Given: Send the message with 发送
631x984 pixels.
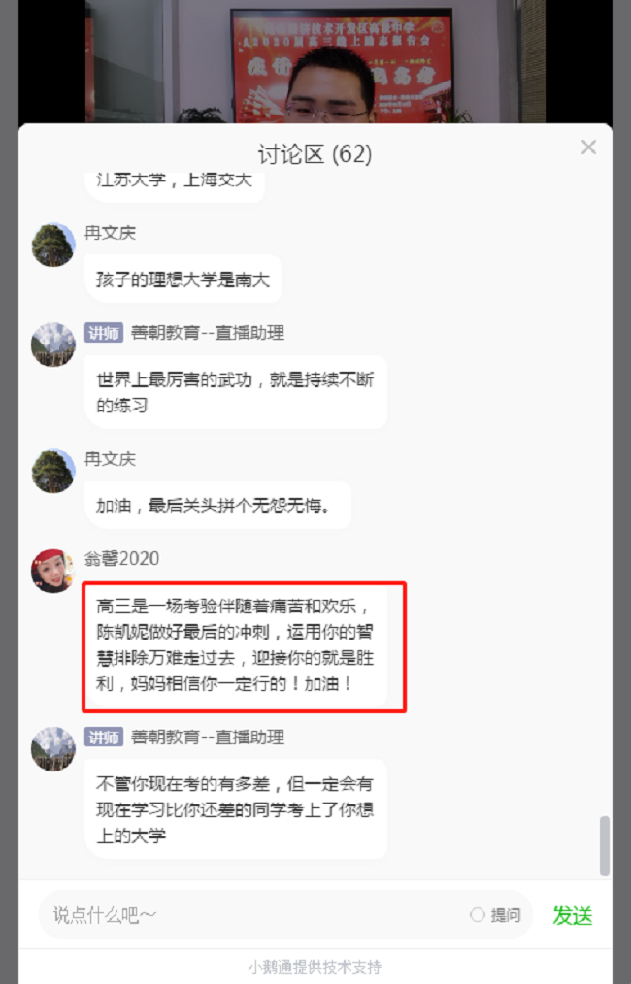Looking at the screenshot, I should [x=572, y=916].
